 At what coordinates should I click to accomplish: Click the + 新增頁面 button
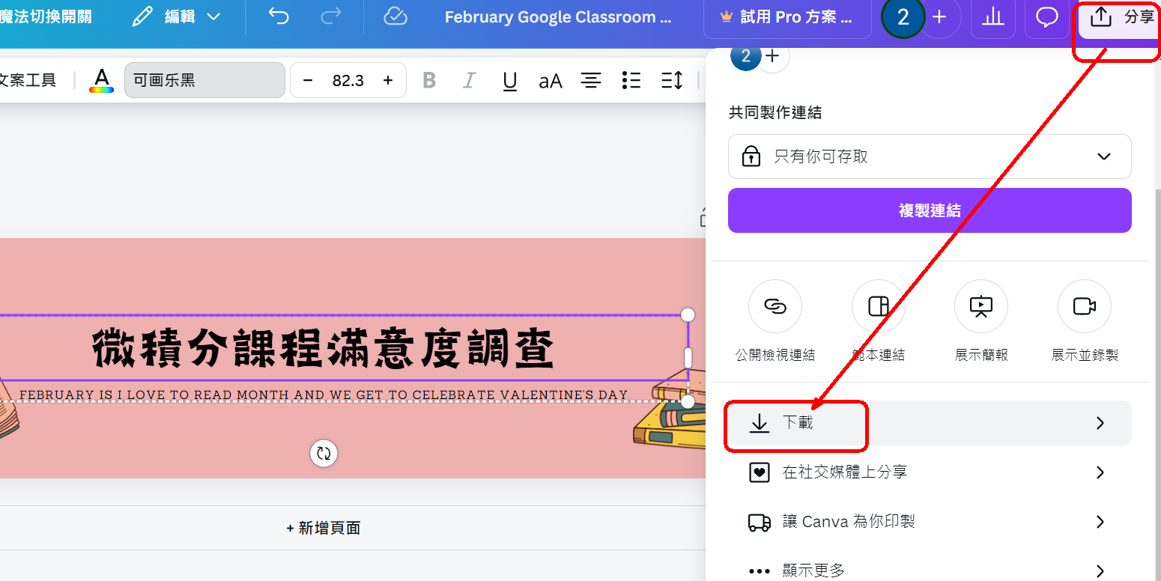(x=324, y=528)
